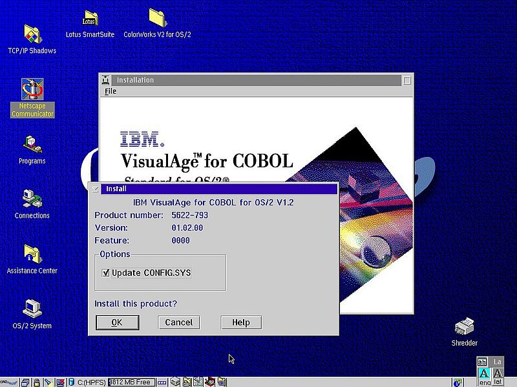This screenshot has height=387, width=517.
Task: Open the Lotus SmartSuite folder icon
Action: 90,19
